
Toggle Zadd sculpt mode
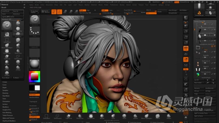pyautogui.click(x=105, y=10)
